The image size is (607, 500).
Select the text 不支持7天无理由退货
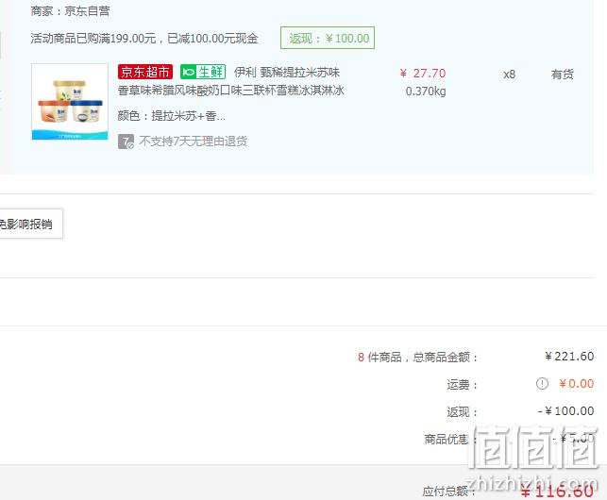194,142
